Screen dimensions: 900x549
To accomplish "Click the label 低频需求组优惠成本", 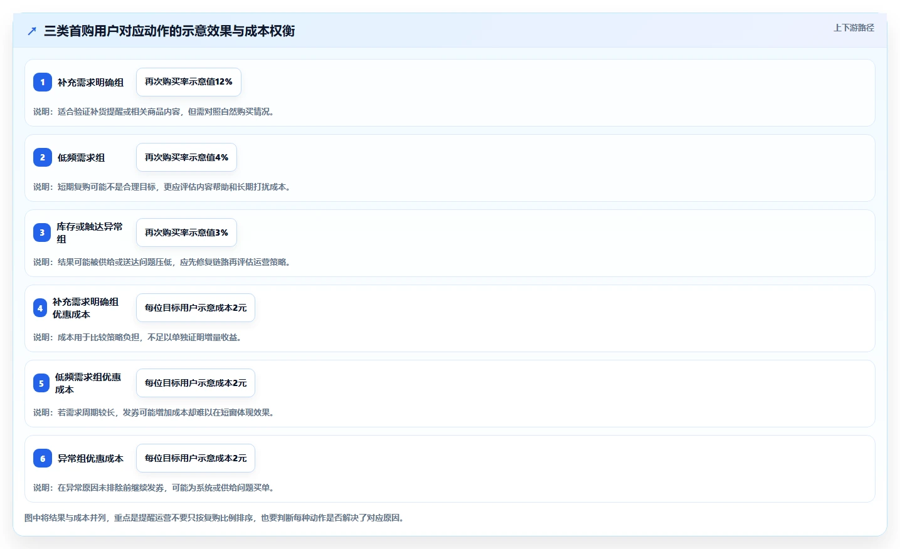I will (88, 383).
